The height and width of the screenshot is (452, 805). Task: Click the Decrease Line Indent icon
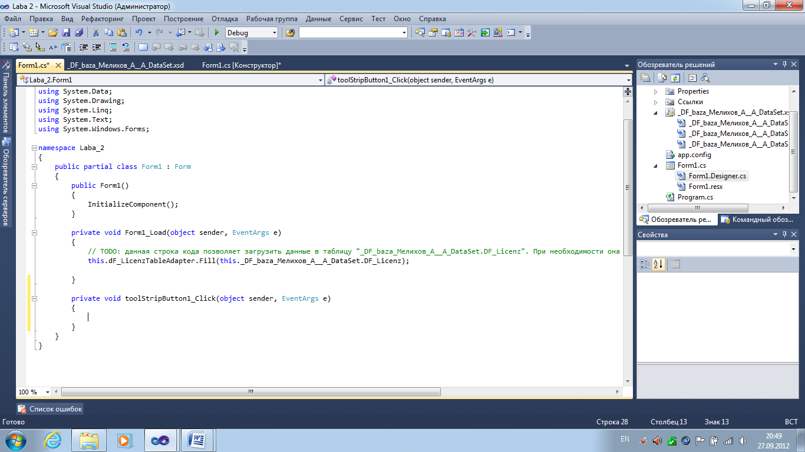pos(84,48)
